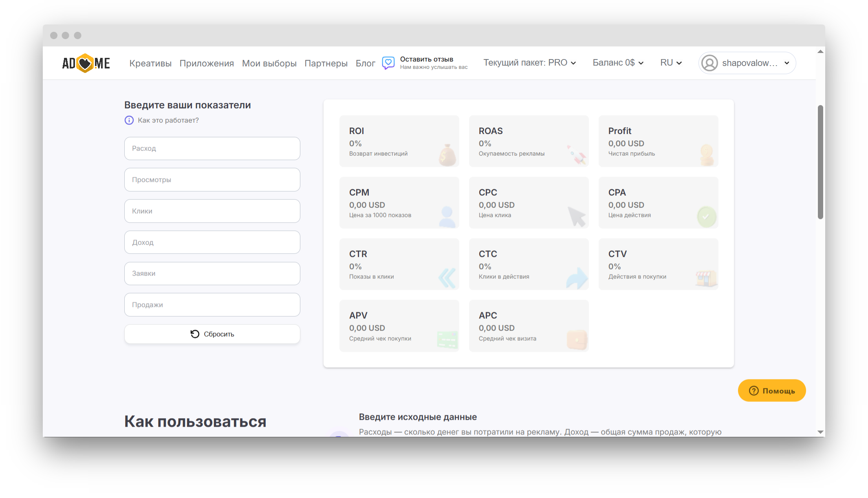The width and height of the screenshot is (868, 498).
Task: Select Мои выборы in the navigation
Action: tap(269, 63)
